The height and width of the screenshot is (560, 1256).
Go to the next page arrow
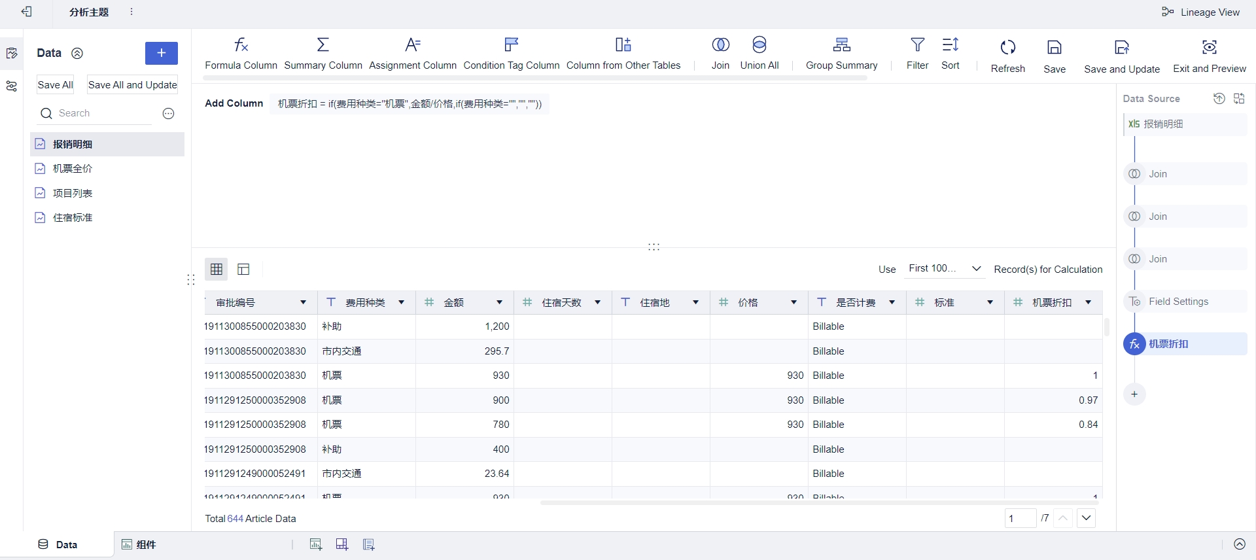click(x=1087, y=518)
